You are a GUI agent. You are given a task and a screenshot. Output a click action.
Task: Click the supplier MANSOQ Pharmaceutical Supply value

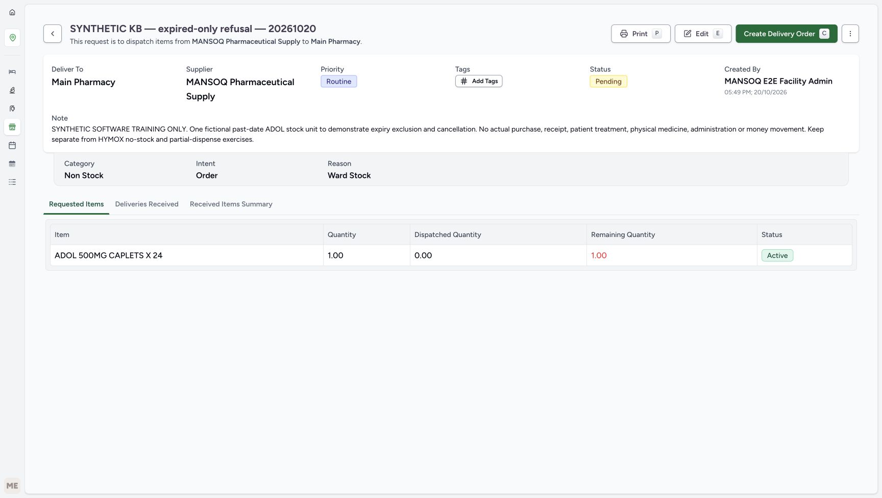pos(240,89)
